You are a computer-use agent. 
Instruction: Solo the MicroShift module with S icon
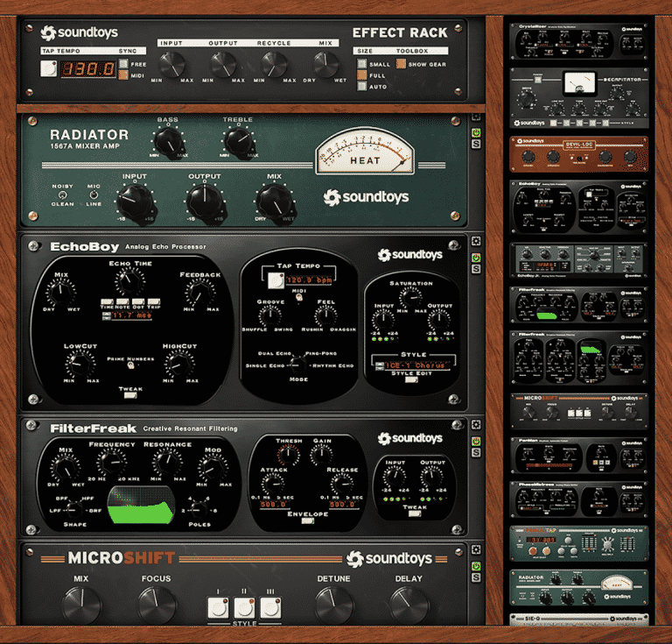coord(476,577)
